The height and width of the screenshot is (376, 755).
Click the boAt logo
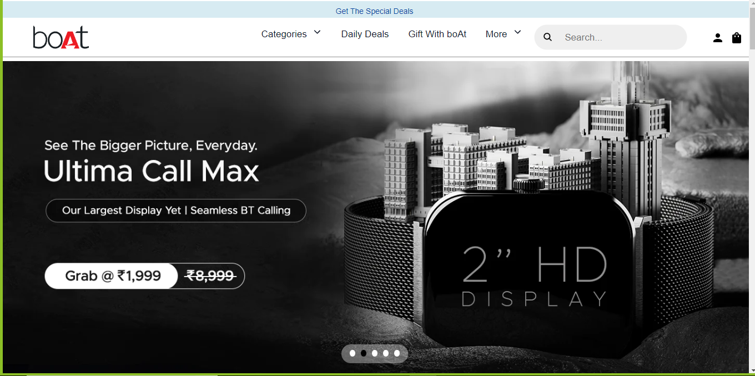pos(61,37)
